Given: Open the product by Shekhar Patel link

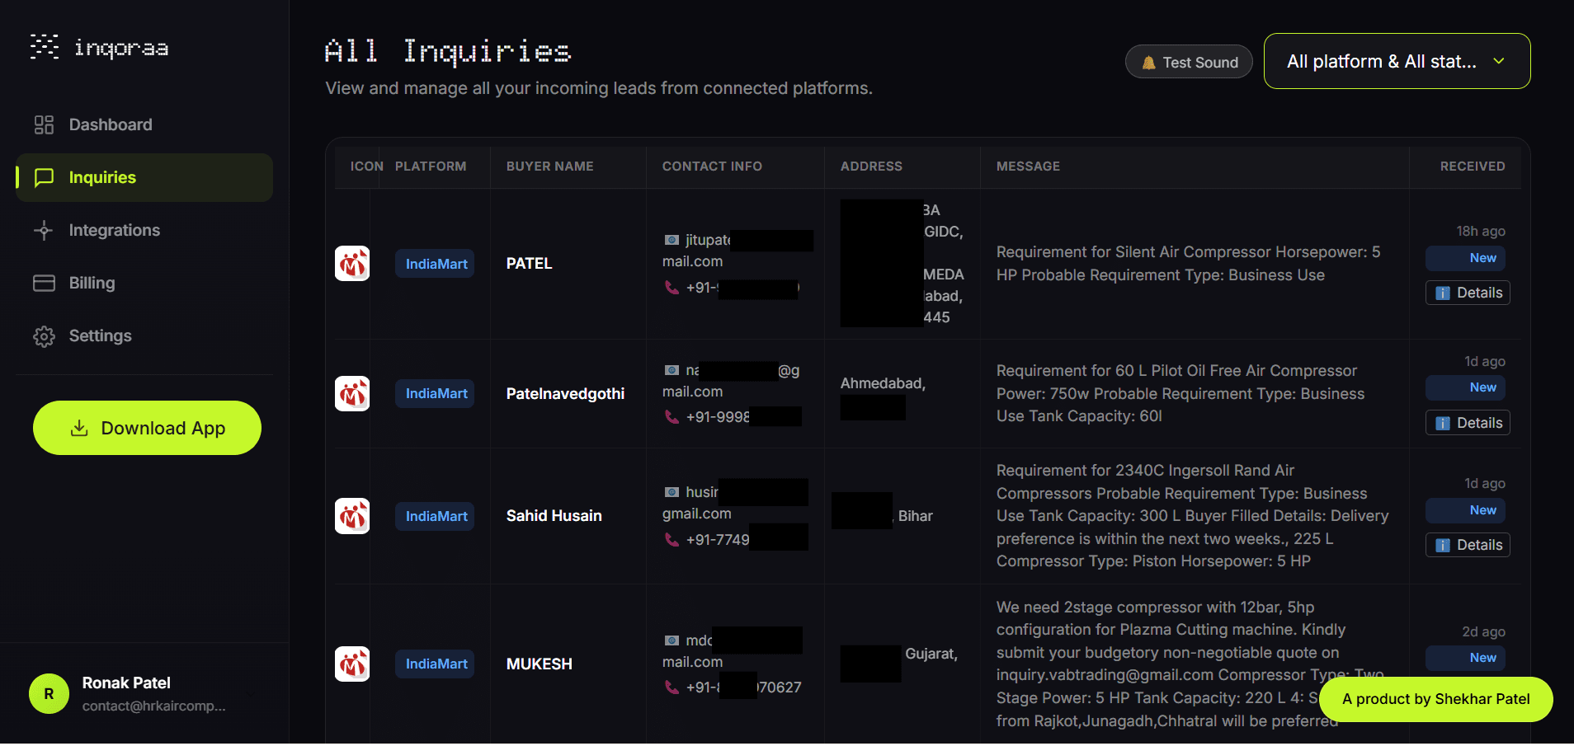Looking at the screenshot, I should [x=1435, y=699].
